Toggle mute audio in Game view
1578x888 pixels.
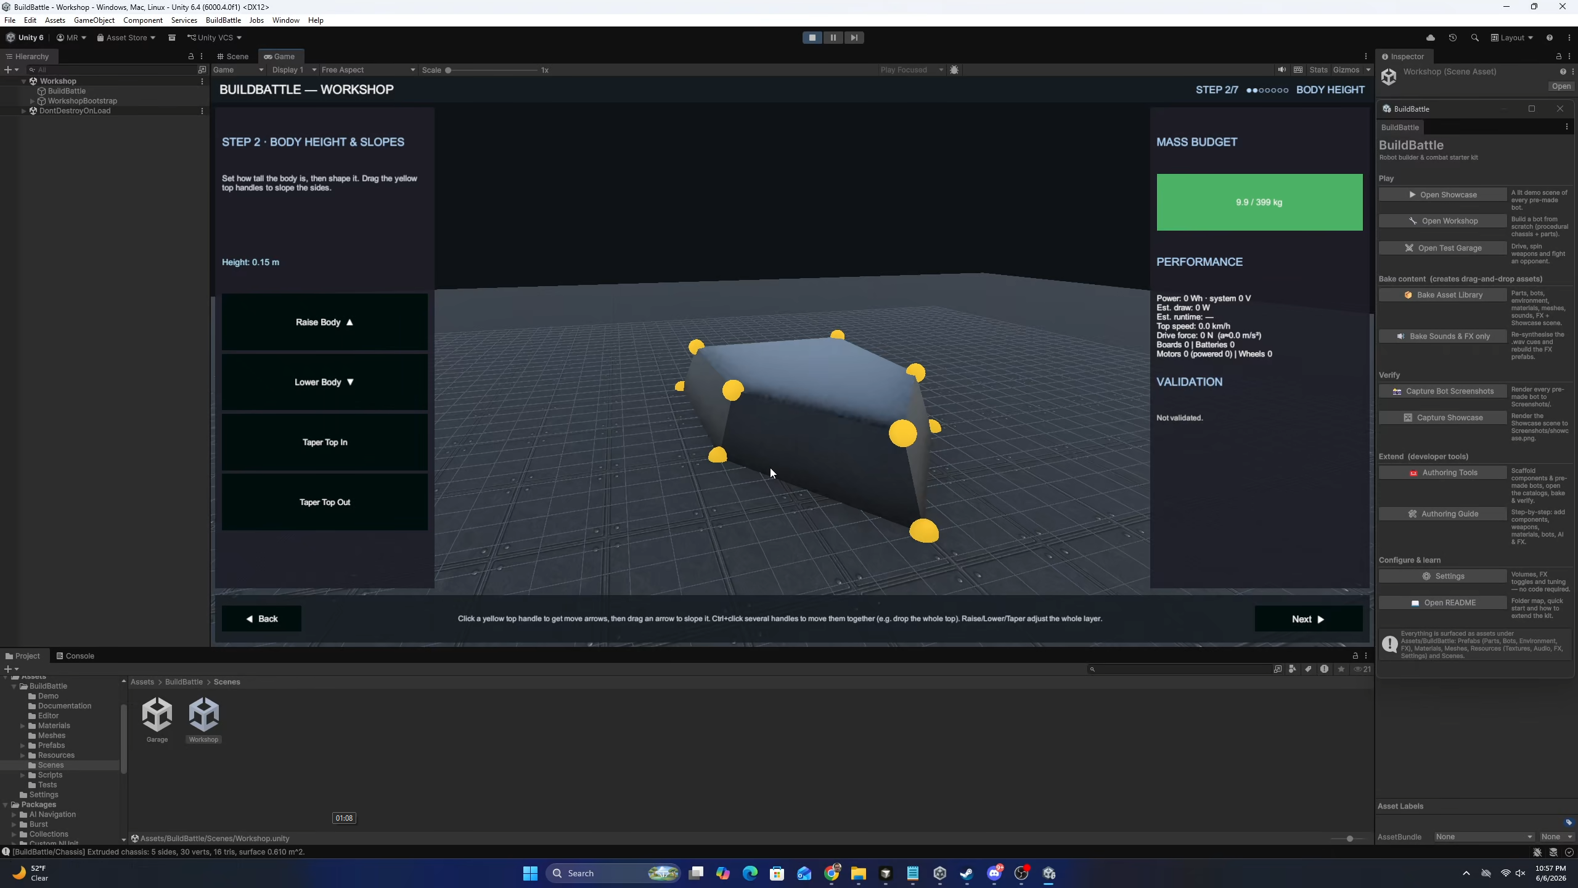click(1282, 70)
